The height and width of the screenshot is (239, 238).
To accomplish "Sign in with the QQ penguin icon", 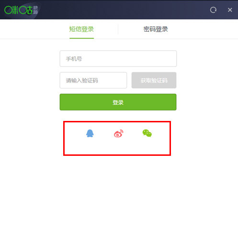I will [90, 133].
